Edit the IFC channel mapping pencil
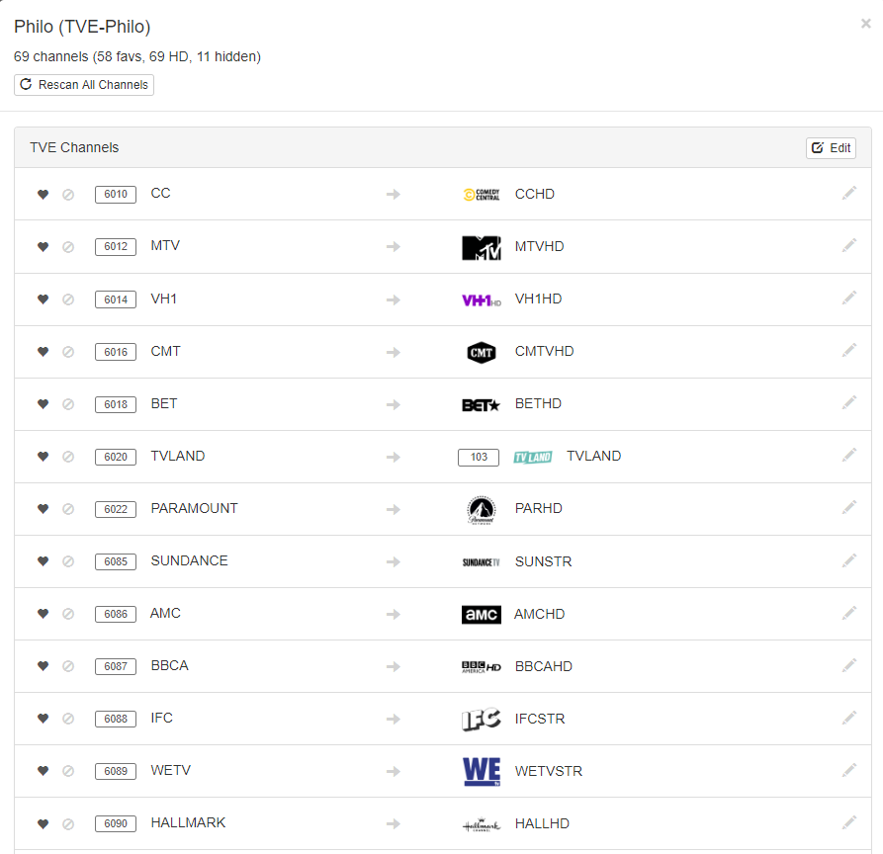The width and height of the screenshot is (883, 854). pyautogui.click(x=849, y=718)
